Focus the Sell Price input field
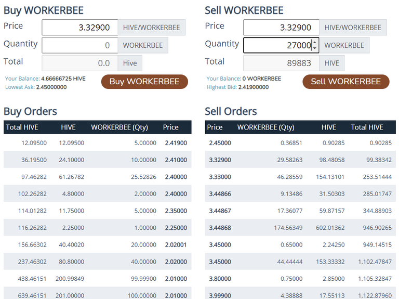This screenshot has height=299, width=399. [x=281, y=27]
